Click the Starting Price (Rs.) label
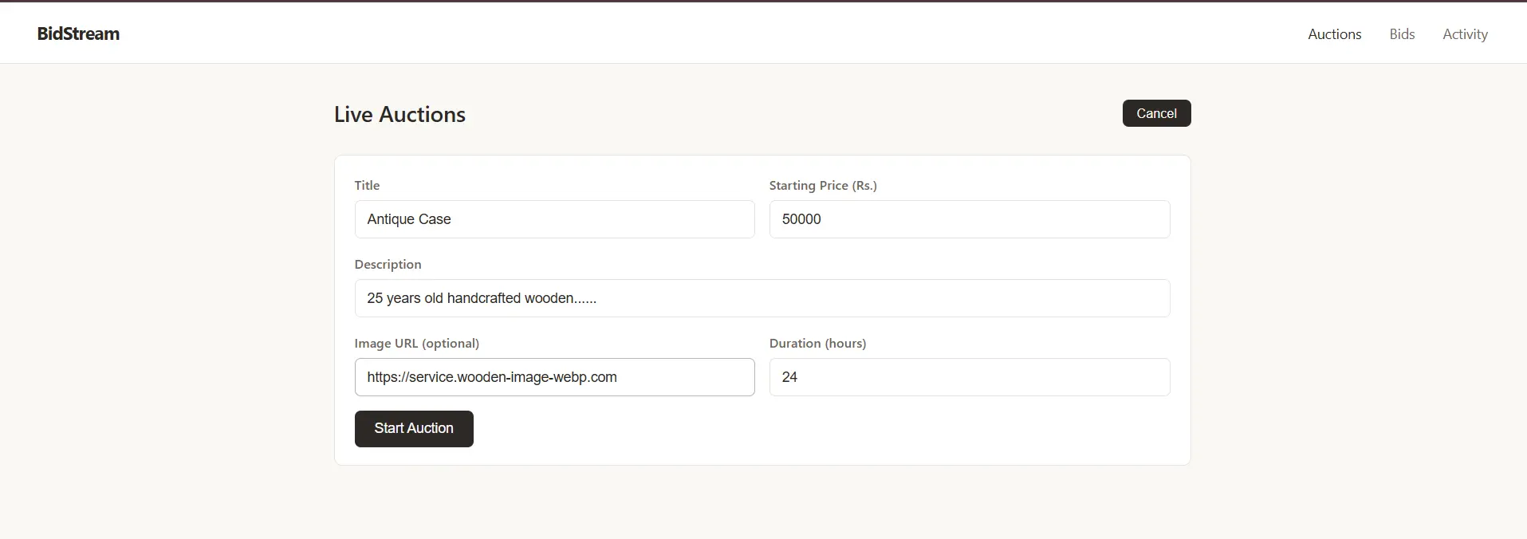The height and width of the screenshot is (539, 1527). 823,185
